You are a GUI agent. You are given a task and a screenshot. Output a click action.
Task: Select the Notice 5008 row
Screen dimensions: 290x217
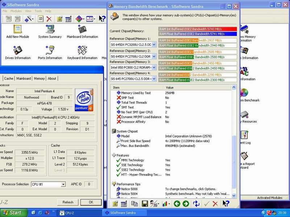point(171,189)
